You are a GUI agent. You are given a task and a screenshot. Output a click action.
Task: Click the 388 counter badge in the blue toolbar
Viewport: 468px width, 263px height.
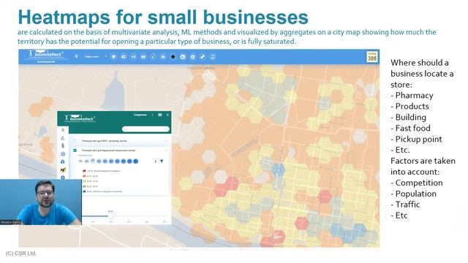pyautogui.click(x=372, y=57)
